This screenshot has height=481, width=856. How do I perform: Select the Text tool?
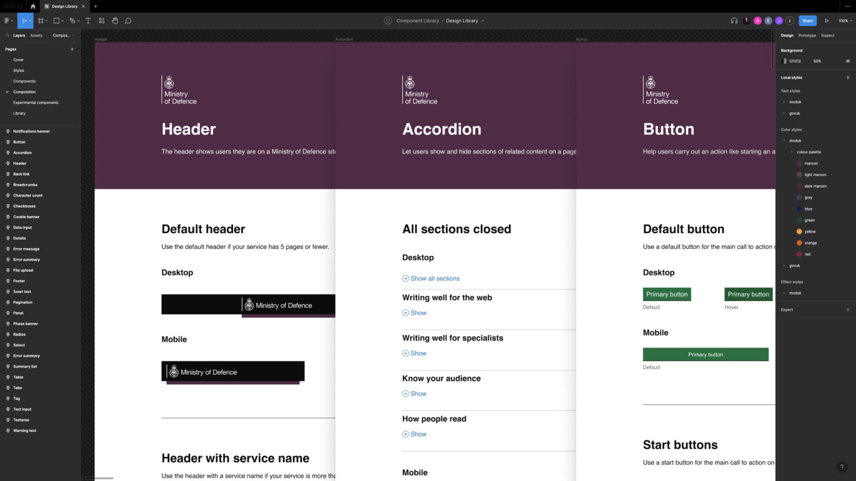click(x=87, y=21)
